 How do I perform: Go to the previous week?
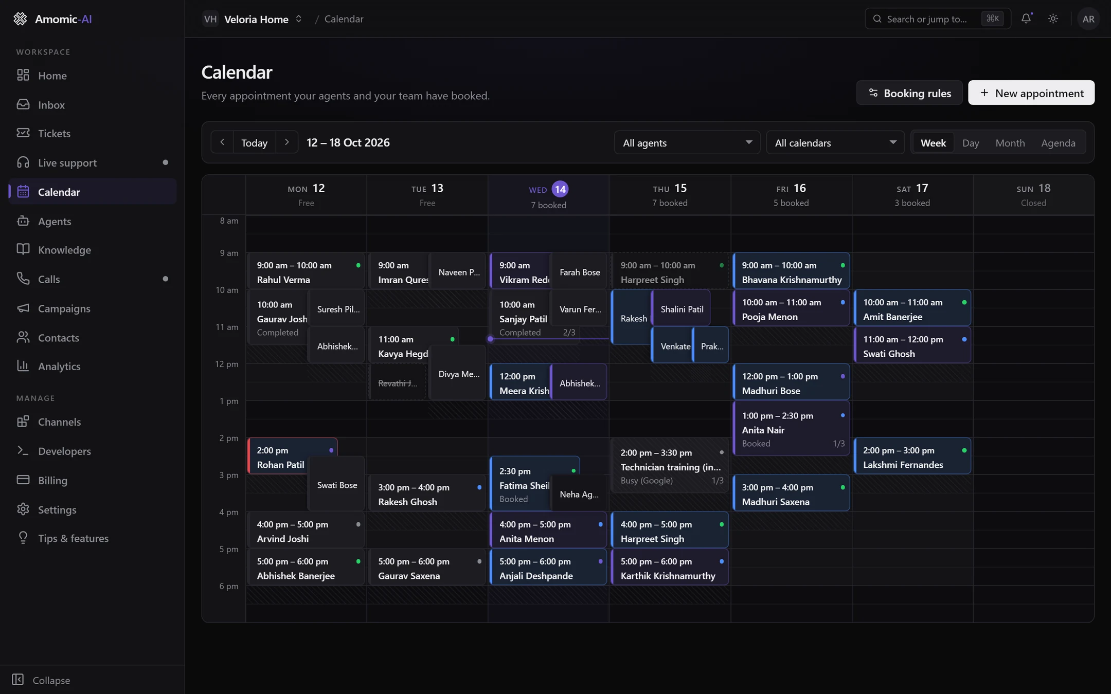[222, 142]
